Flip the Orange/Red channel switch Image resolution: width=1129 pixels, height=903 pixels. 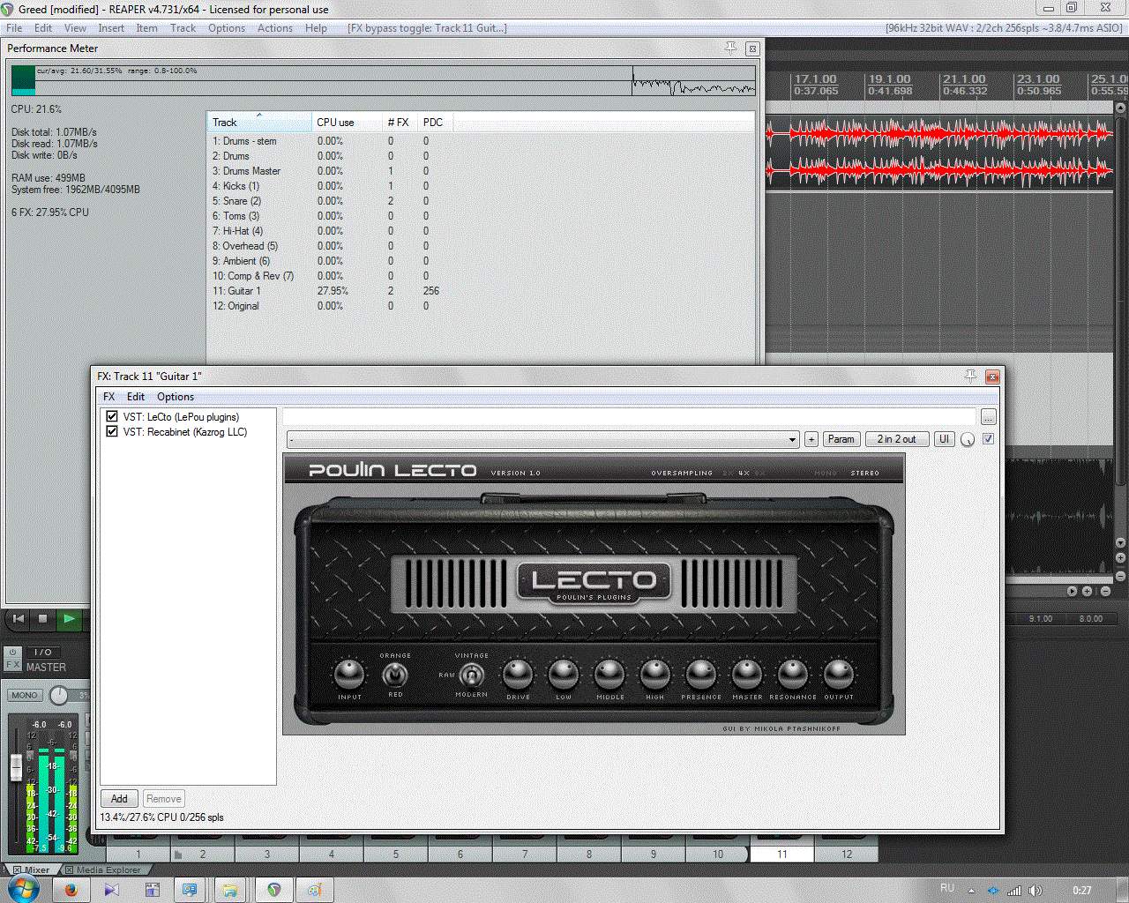(394, 675)
